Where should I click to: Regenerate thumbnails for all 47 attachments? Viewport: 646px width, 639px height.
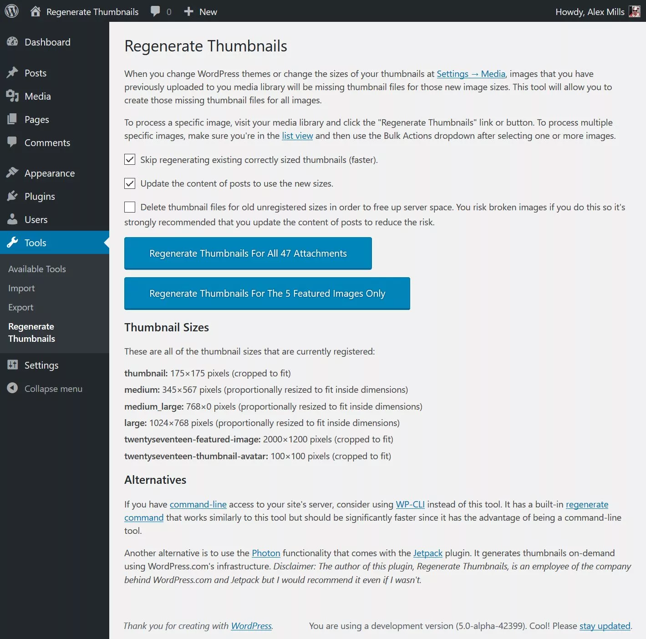click(x=248, y=254)
